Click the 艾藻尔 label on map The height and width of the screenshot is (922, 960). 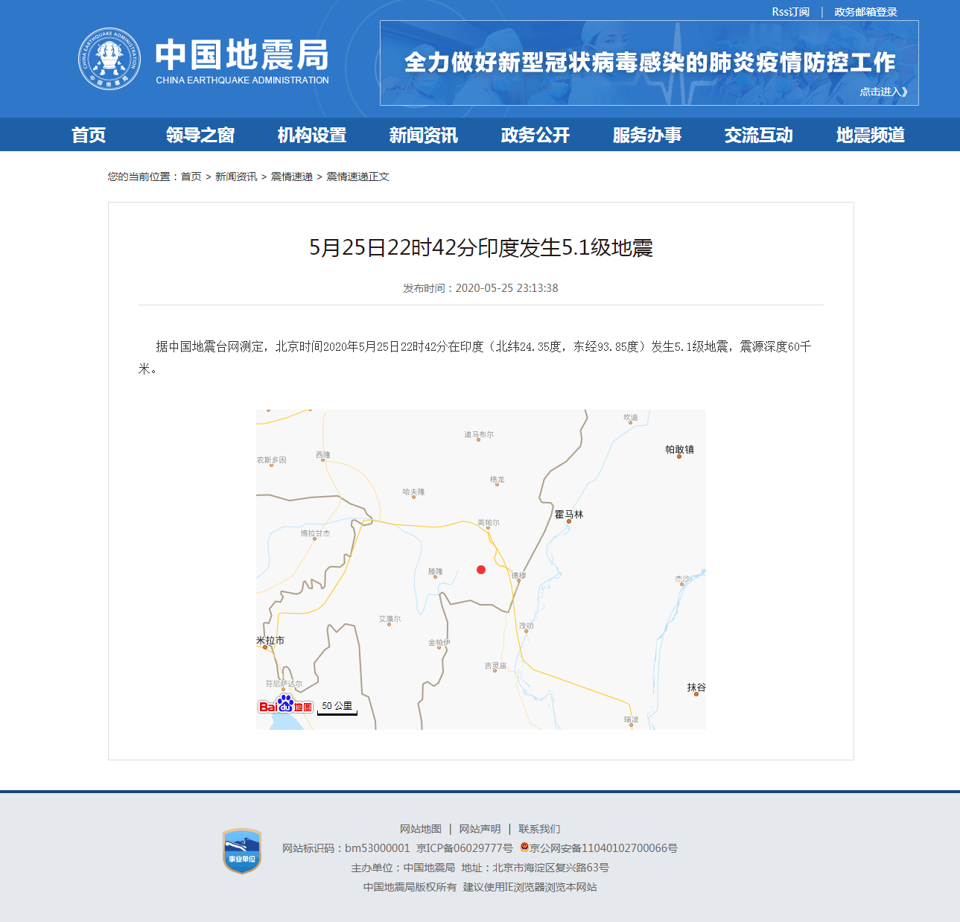coord(390,619)
